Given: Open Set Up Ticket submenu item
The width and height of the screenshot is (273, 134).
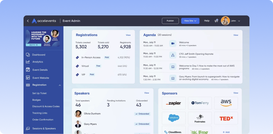Looking at the screenshot, I should tap(39, 93).
